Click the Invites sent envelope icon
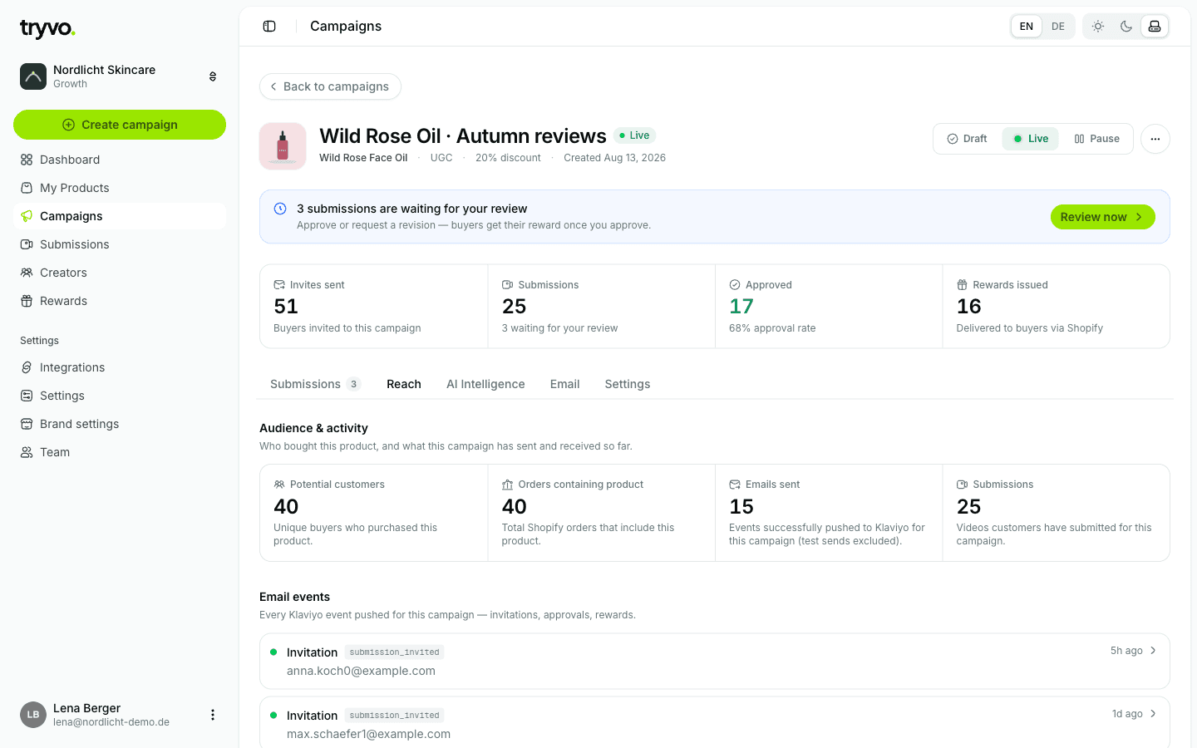 (x=279, y=285)
